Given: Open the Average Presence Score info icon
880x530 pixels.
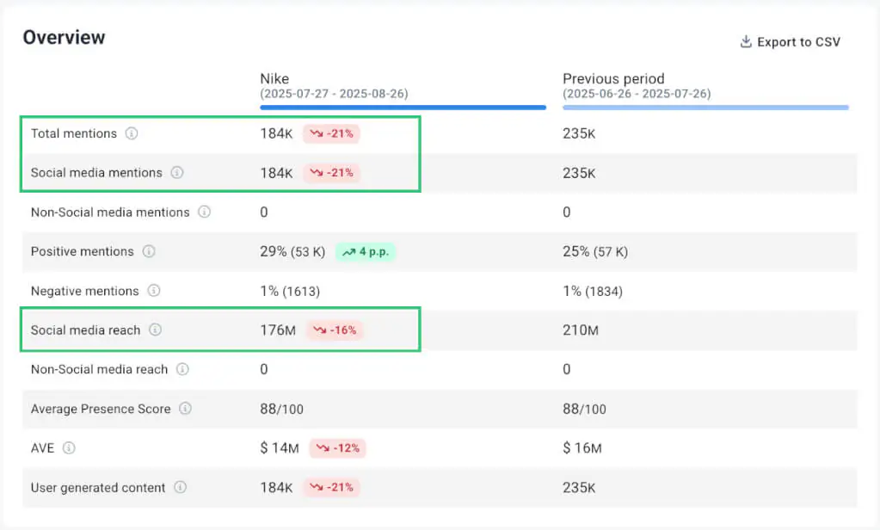Looking at the screenshot, I should click(185, 409).
